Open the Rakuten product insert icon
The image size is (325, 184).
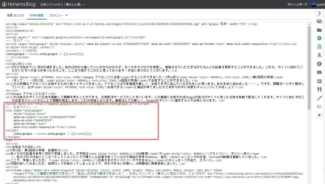pos(319,64)
